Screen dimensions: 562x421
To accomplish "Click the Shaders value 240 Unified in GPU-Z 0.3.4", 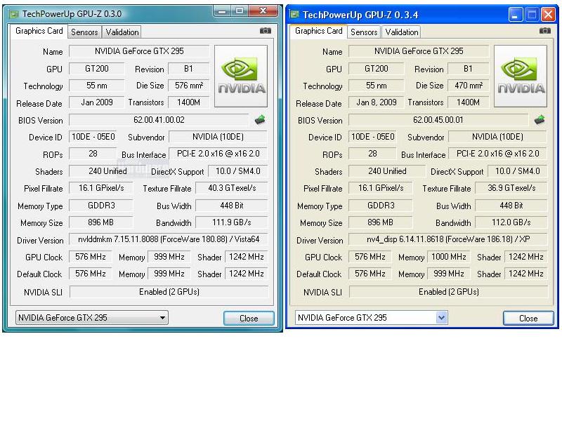I will coord(387,171).
